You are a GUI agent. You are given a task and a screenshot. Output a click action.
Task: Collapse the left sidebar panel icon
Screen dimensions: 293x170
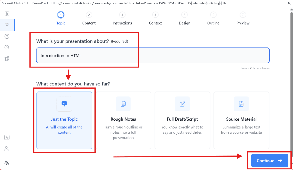tap(7, 14)
